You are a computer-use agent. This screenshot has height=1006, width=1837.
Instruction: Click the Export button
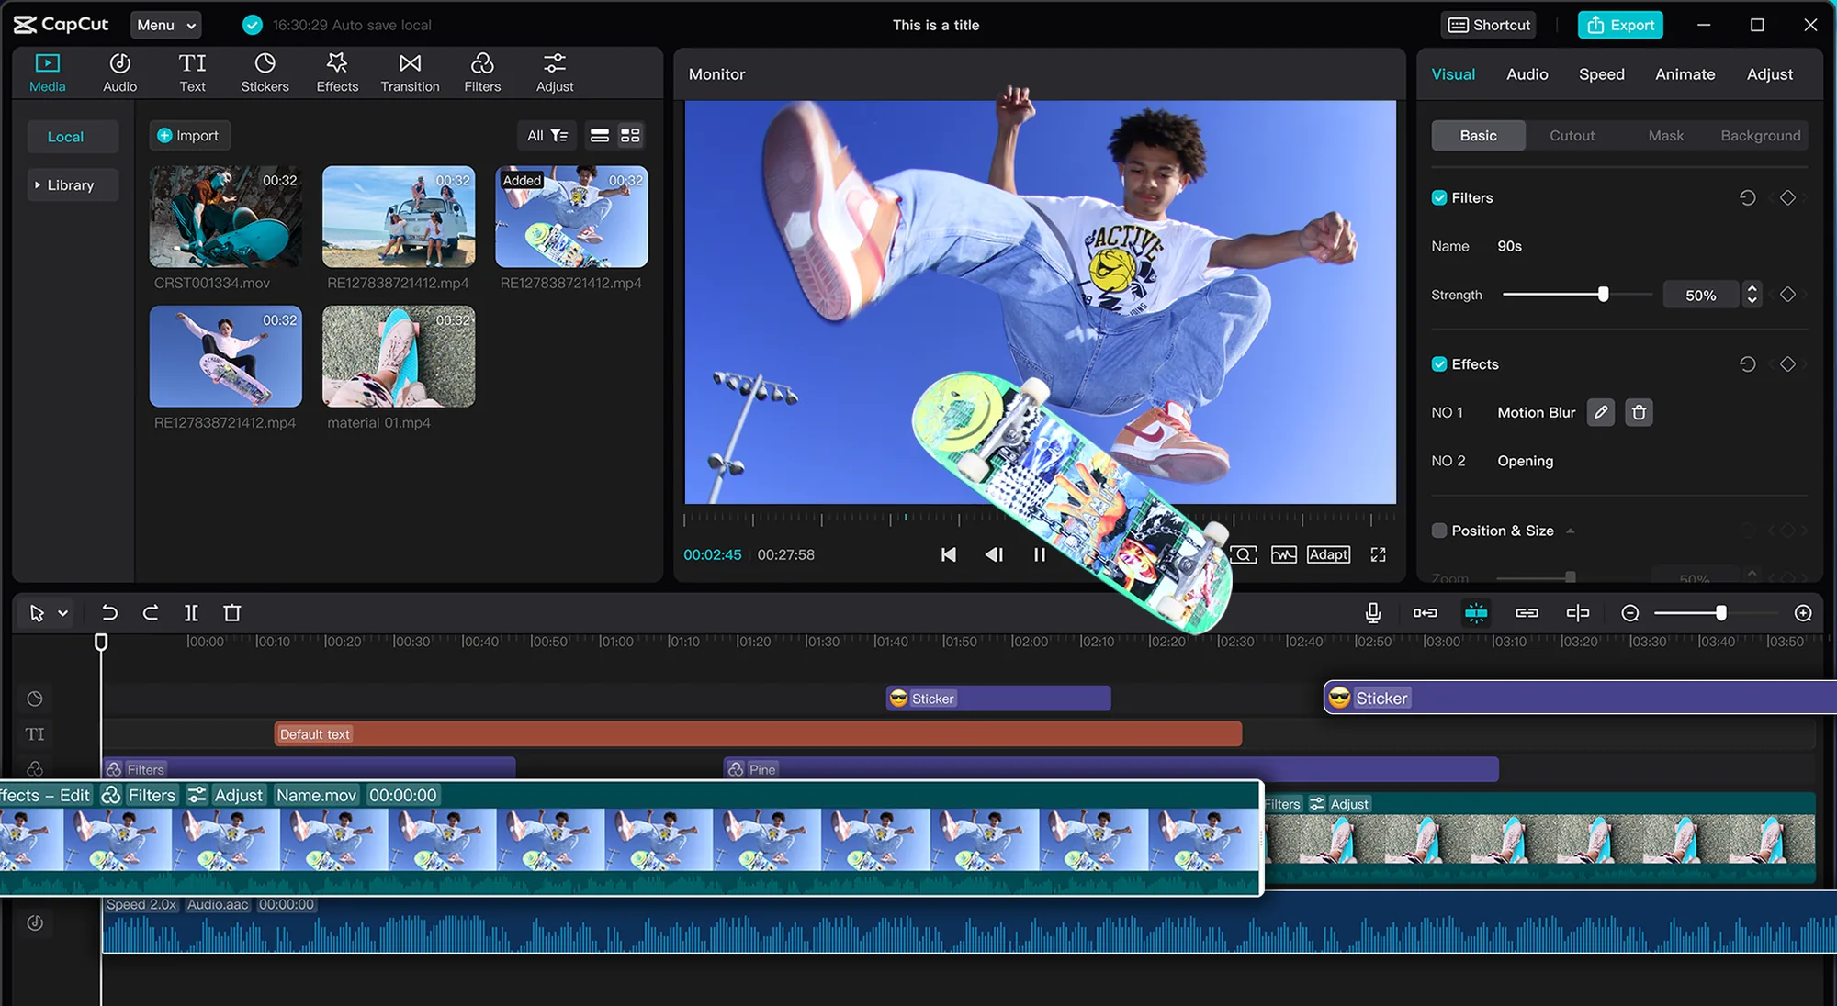pos(1620,25)
